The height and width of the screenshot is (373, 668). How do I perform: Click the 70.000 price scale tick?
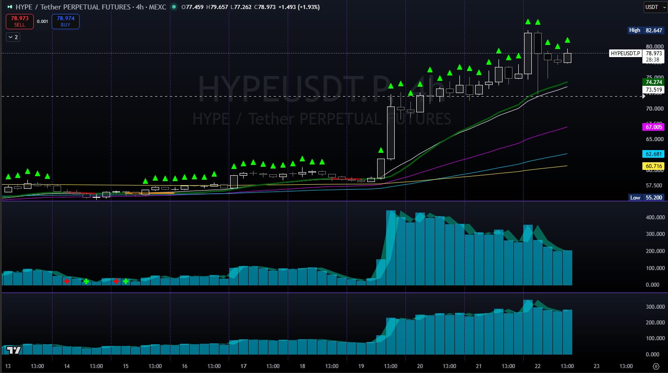(654, 108)
